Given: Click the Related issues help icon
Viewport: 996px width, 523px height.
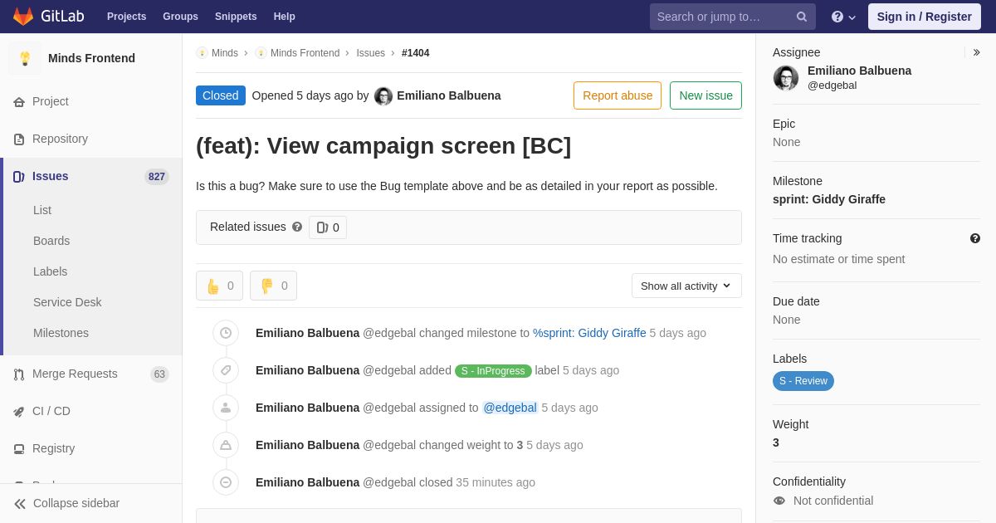Looking at the screenshot, I should point(297,227).
